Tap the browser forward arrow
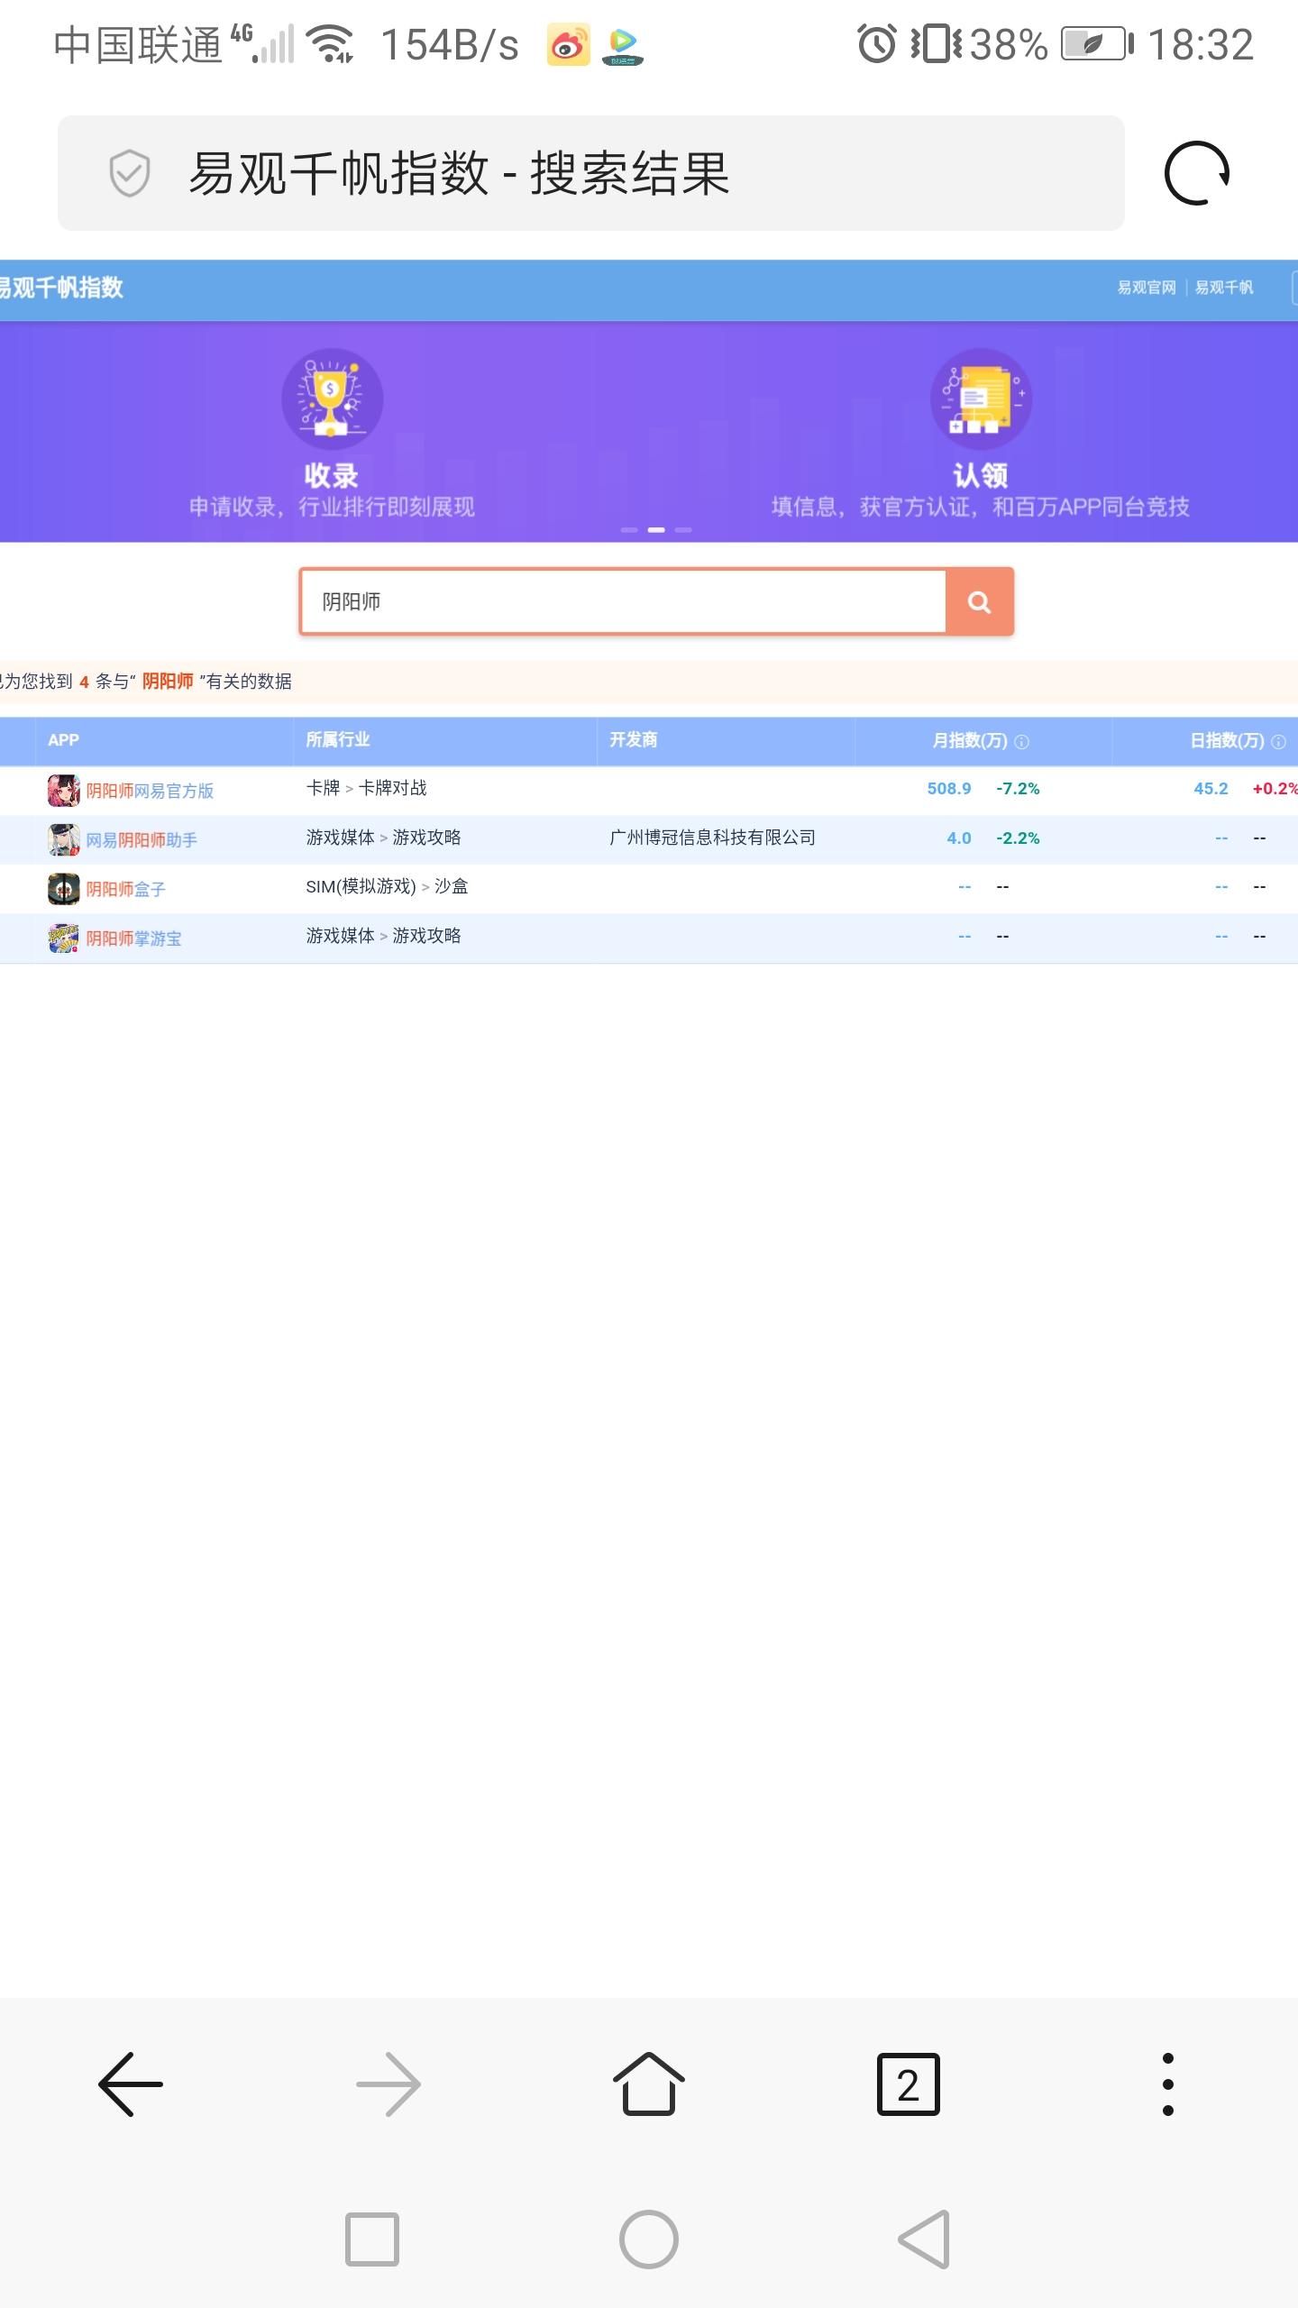 click(x=388, y=2084)
